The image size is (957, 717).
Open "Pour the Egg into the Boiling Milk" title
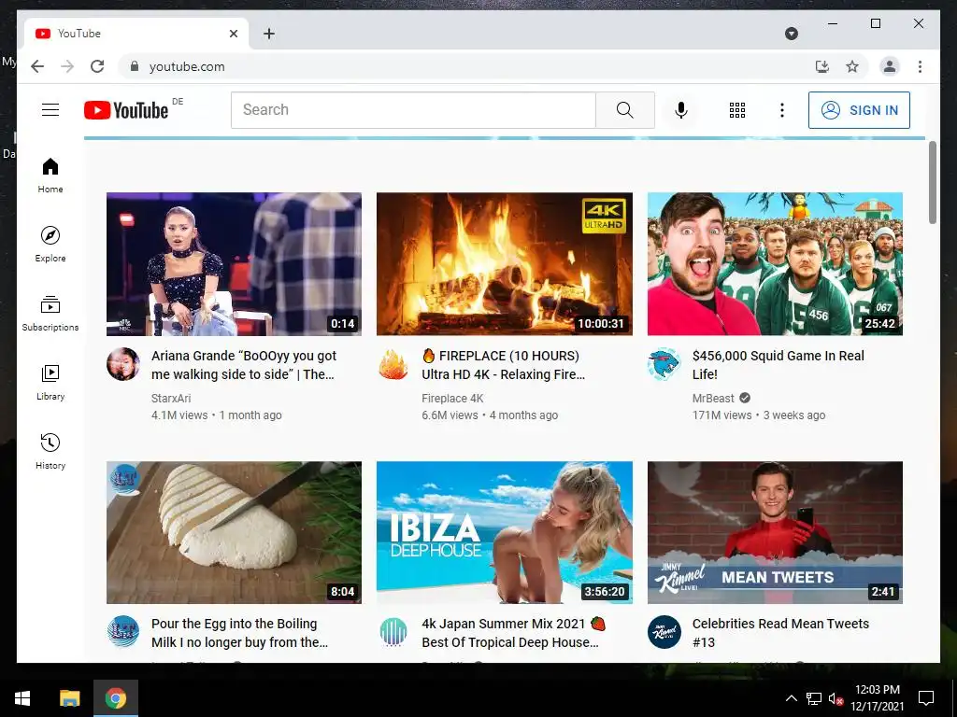239,633
